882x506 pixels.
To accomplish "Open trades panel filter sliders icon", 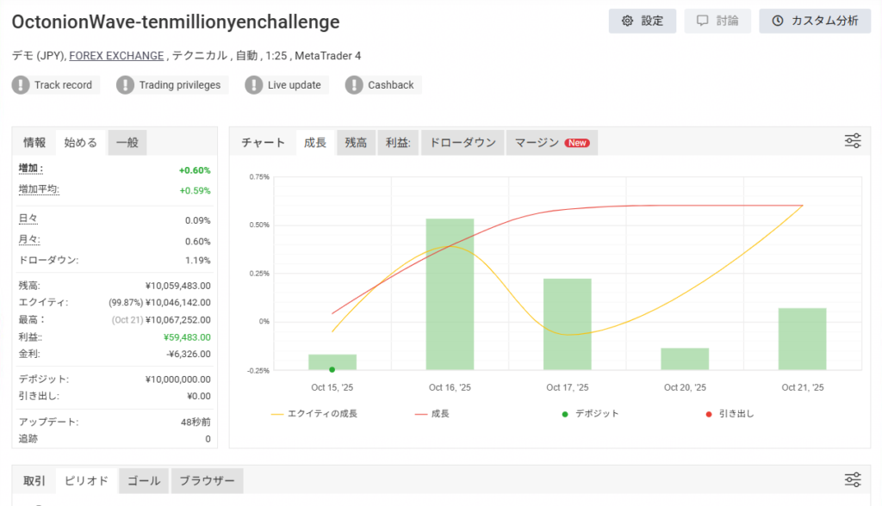I will pos(853,480).
